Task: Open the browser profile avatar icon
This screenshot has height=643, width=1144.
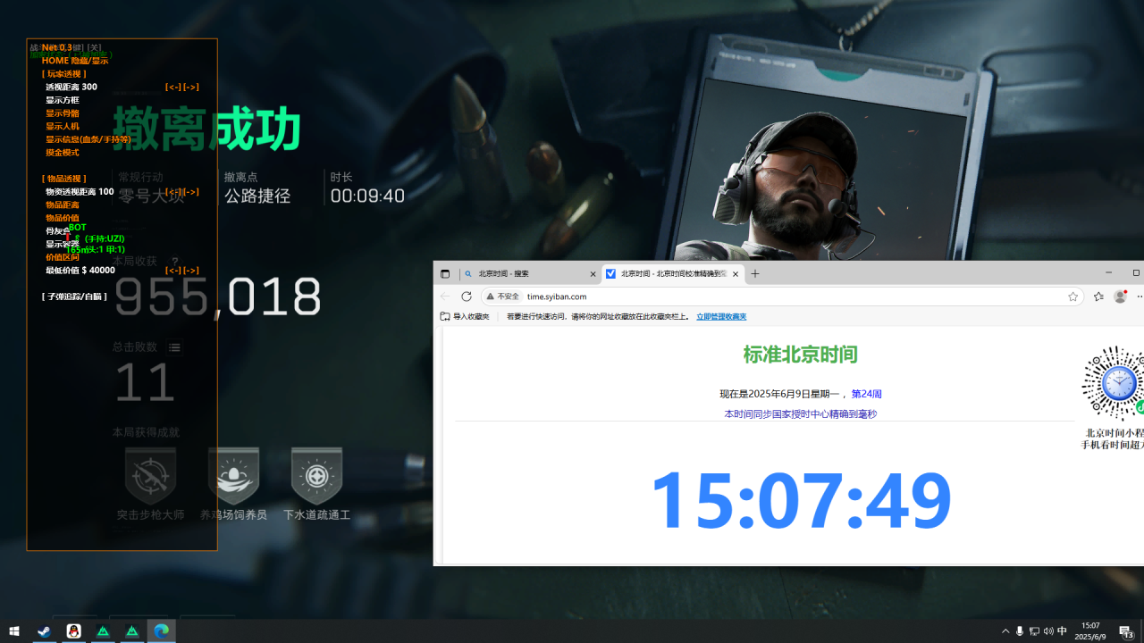Action: coord(1120,296)
